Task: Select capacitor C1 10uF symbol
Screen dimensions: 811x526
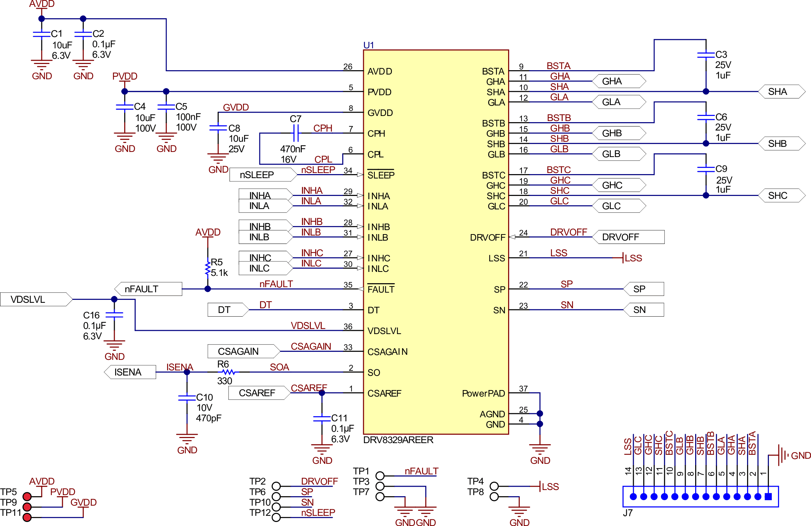Action: click(x=41, y=35)
